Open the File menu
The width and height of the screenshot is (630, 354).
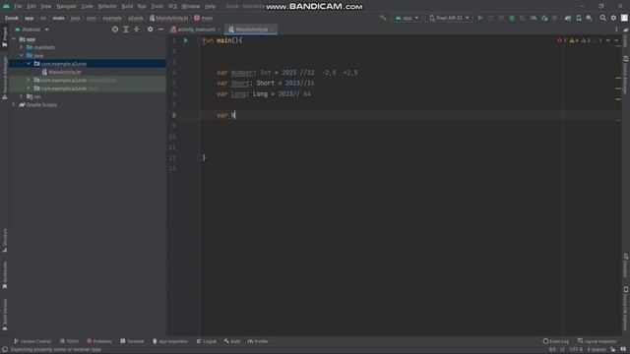pos(18,7)
